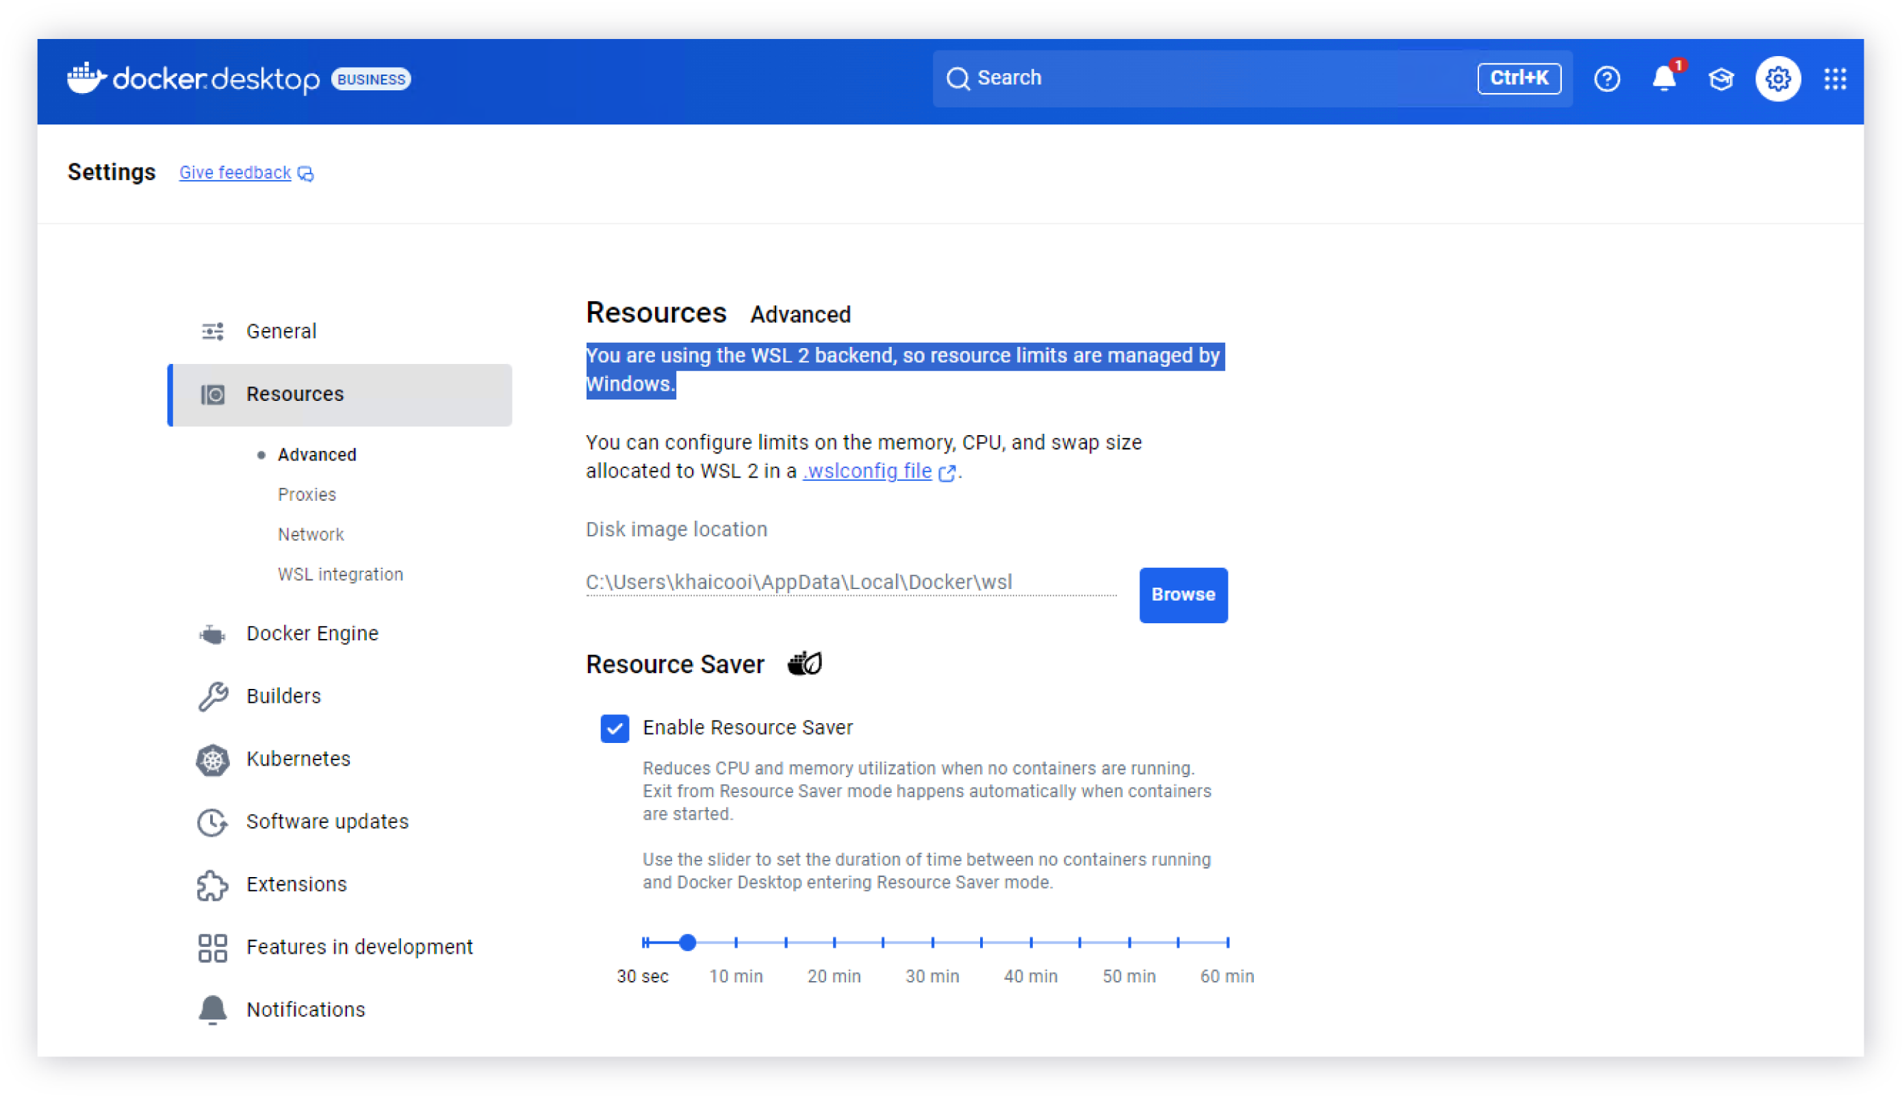Image resolution: width=1902 pixels, height=1096 pixels.
Task: Open Builders settings
Action: coord(339,696)
